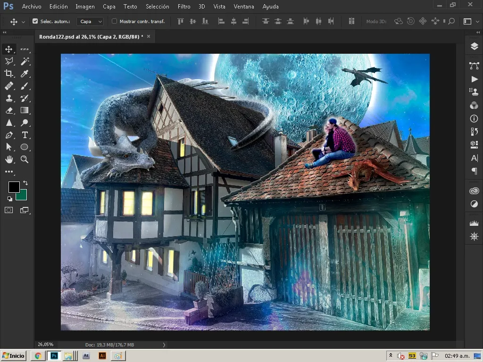Open Illustrator from the taskbar
This screenshot has height=362, width=483.
[102, 356]
